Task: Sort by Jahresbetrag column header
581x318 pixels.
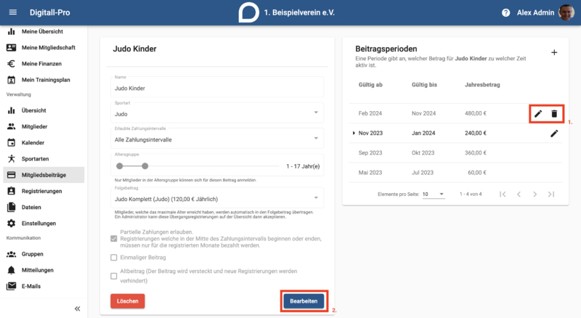Action: click(x=482, y=85)
